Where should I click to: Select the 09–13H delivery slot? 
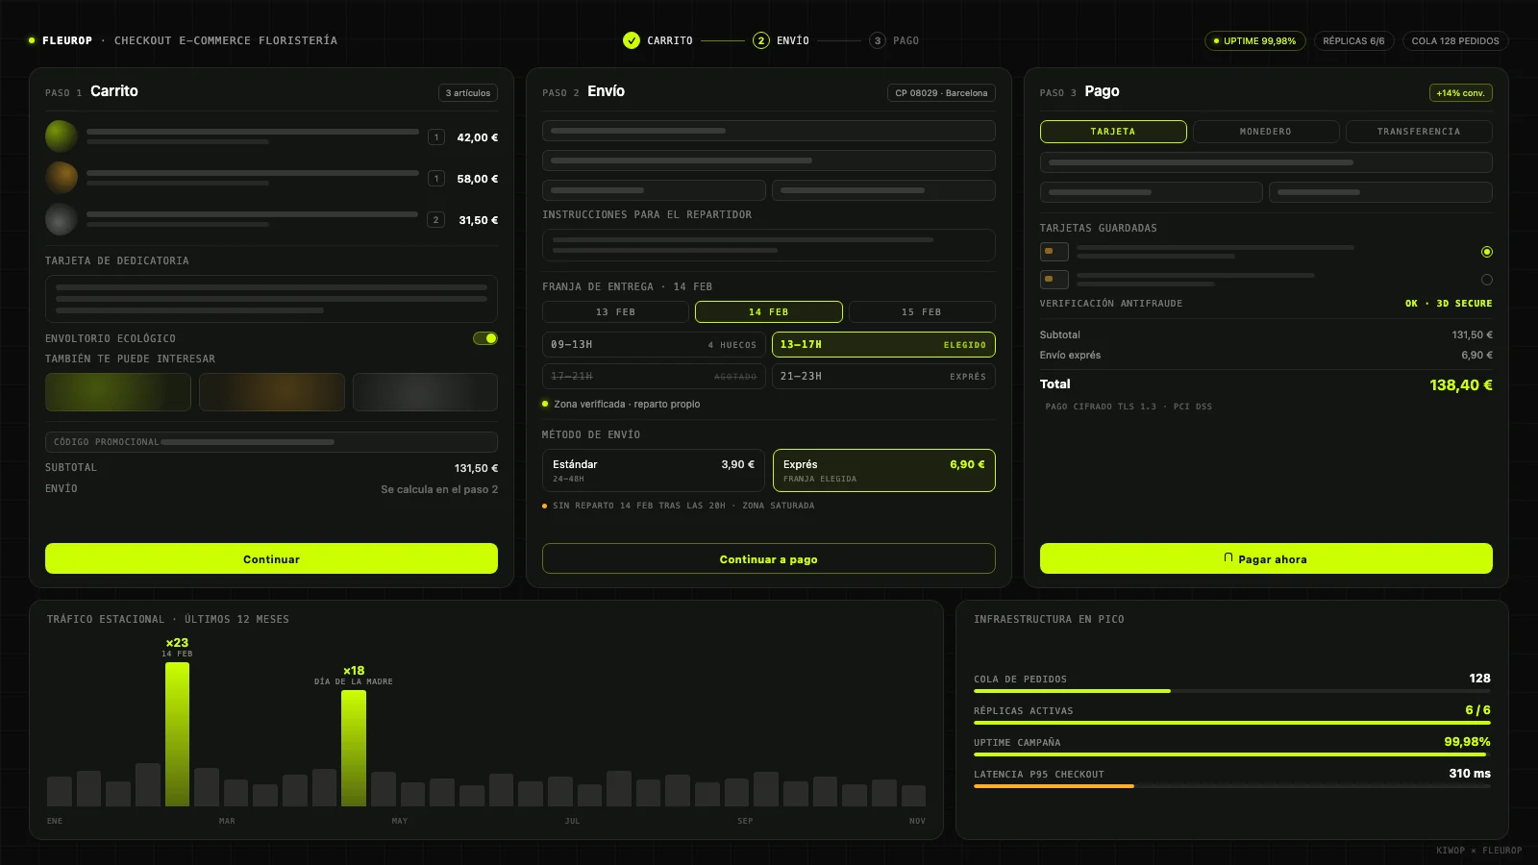(x=654, y=345)
